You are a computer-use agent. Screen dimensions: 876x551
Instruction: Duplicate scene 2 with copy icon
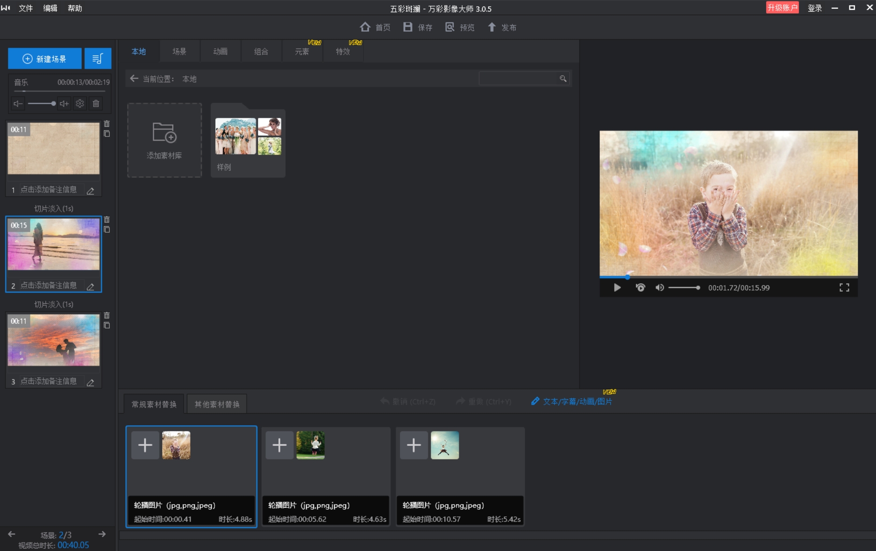click(x=107, y=229)
